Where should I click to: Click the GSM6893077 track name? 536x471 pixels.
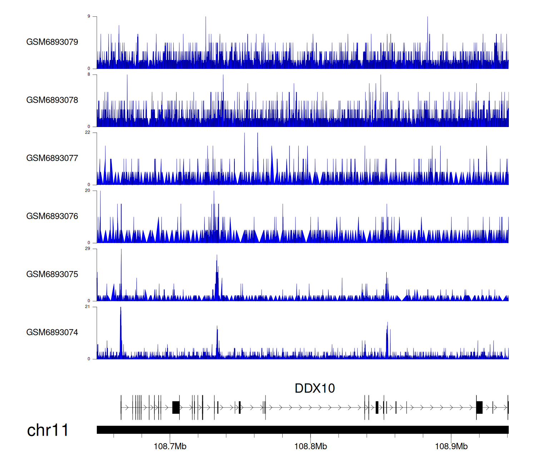(52, 158)
